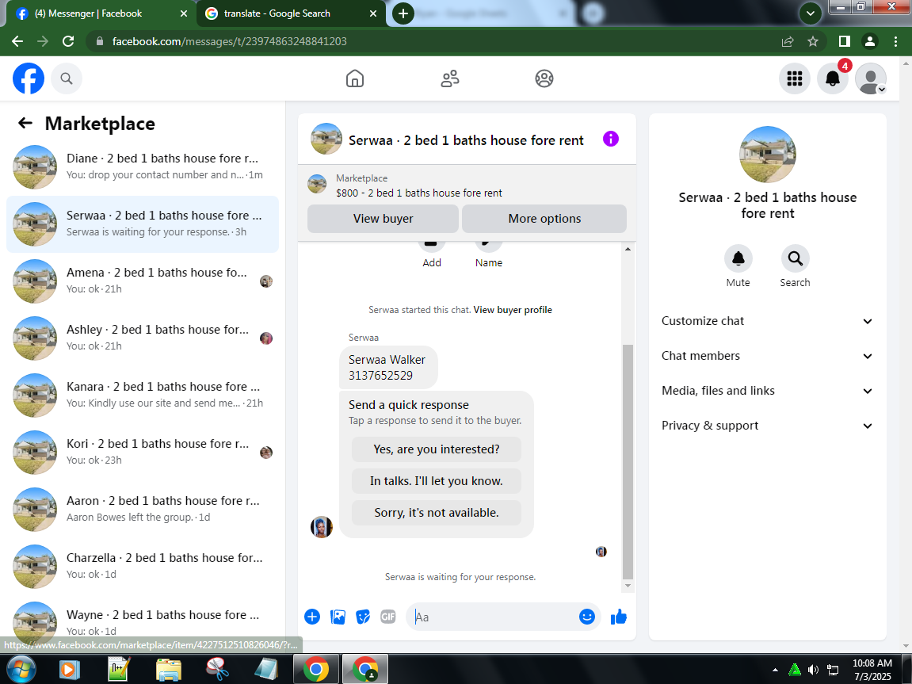
Task: Open Amena conversation in Marketplace list
Action: pyautogui.click(x=143, y=281)
